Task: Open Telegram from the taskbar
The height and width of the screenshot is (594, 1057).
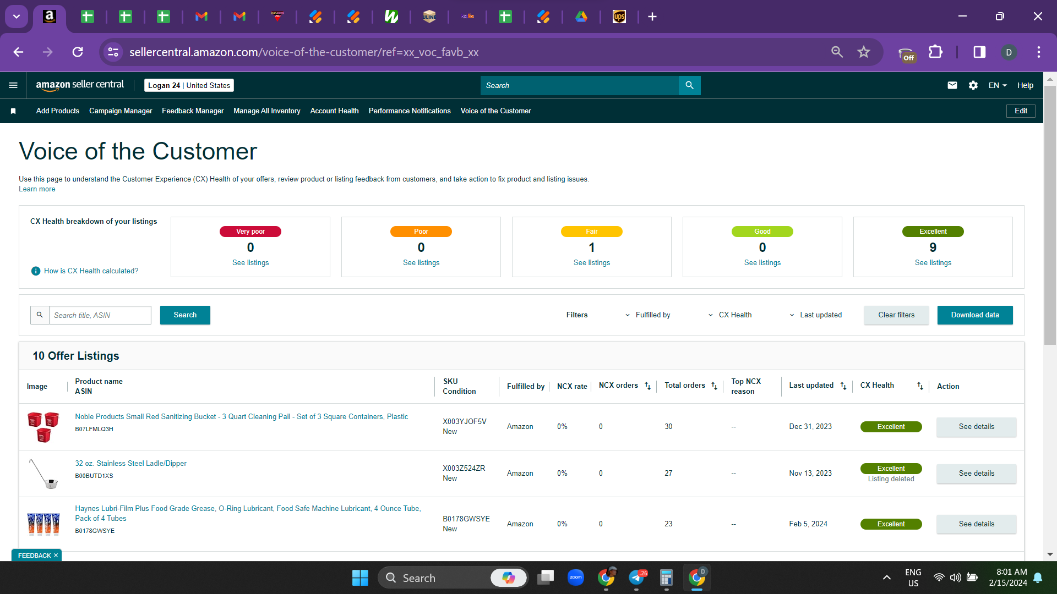Action: click(637, 577)
